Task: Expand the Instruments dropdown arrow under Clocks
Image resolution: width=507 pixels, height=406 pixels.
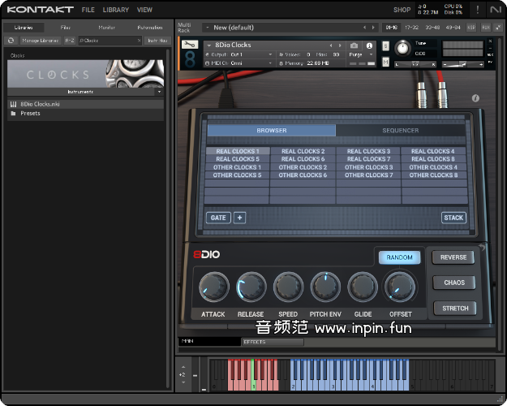Action: (x=160, y=93)
